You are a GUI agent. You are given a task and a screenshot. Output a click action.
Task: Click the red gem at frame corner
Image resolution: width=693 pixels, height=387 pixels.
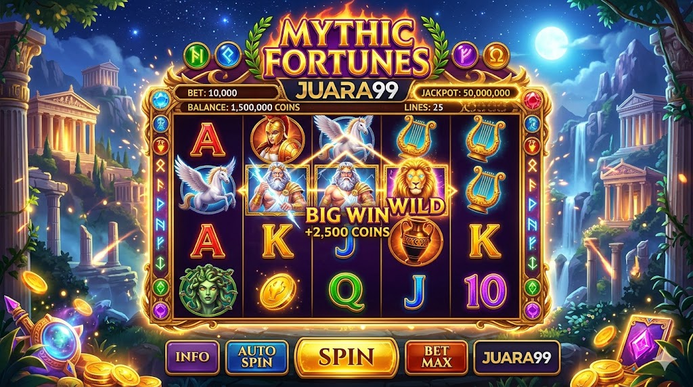click(x=533, y=100)
